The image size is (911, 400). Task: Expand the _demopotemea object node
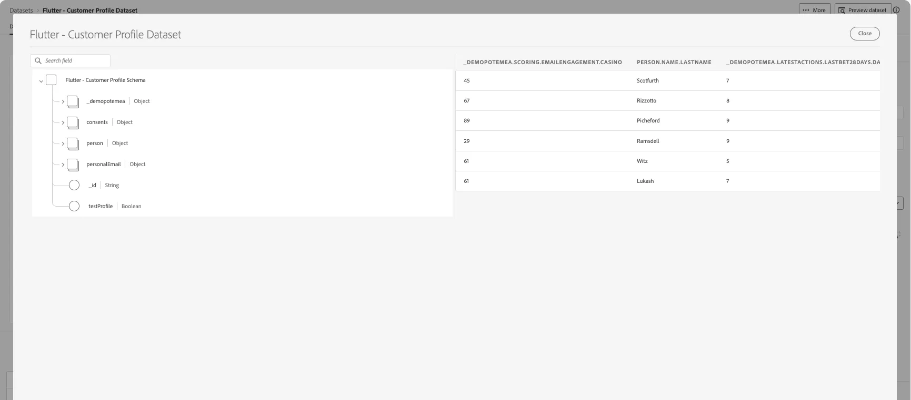tap(63, 101)
